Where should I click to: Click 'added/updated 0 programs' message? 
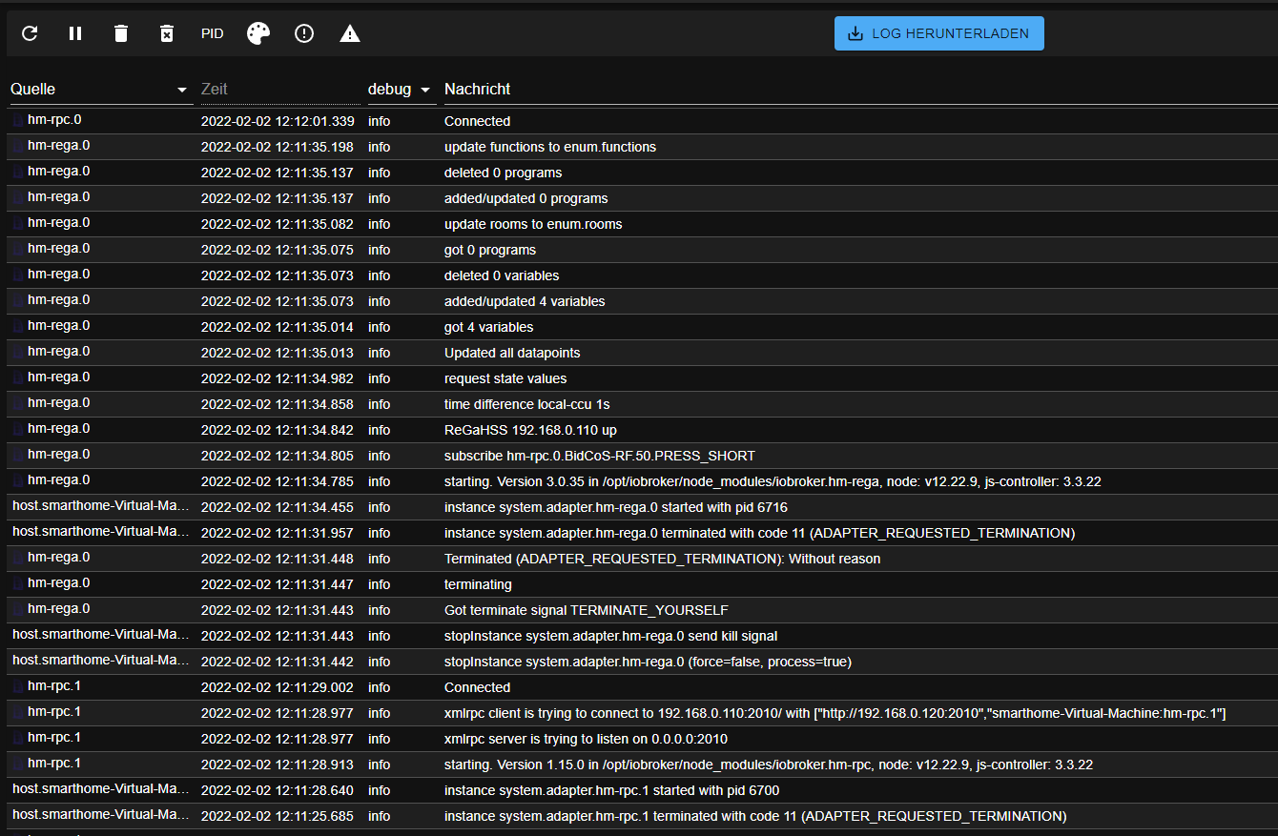point(526,198)
